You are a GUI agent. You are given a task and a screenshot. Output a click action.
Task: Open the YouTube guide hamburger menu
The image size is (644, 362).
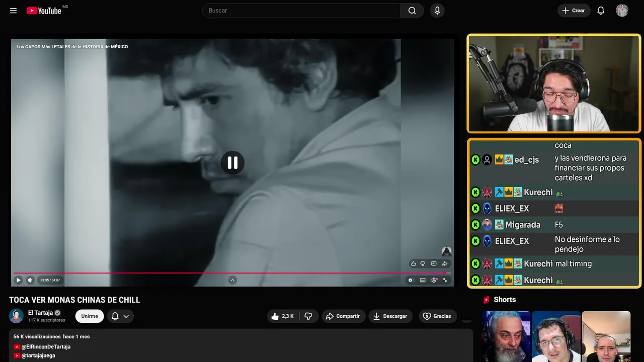(x=13, y=11)
